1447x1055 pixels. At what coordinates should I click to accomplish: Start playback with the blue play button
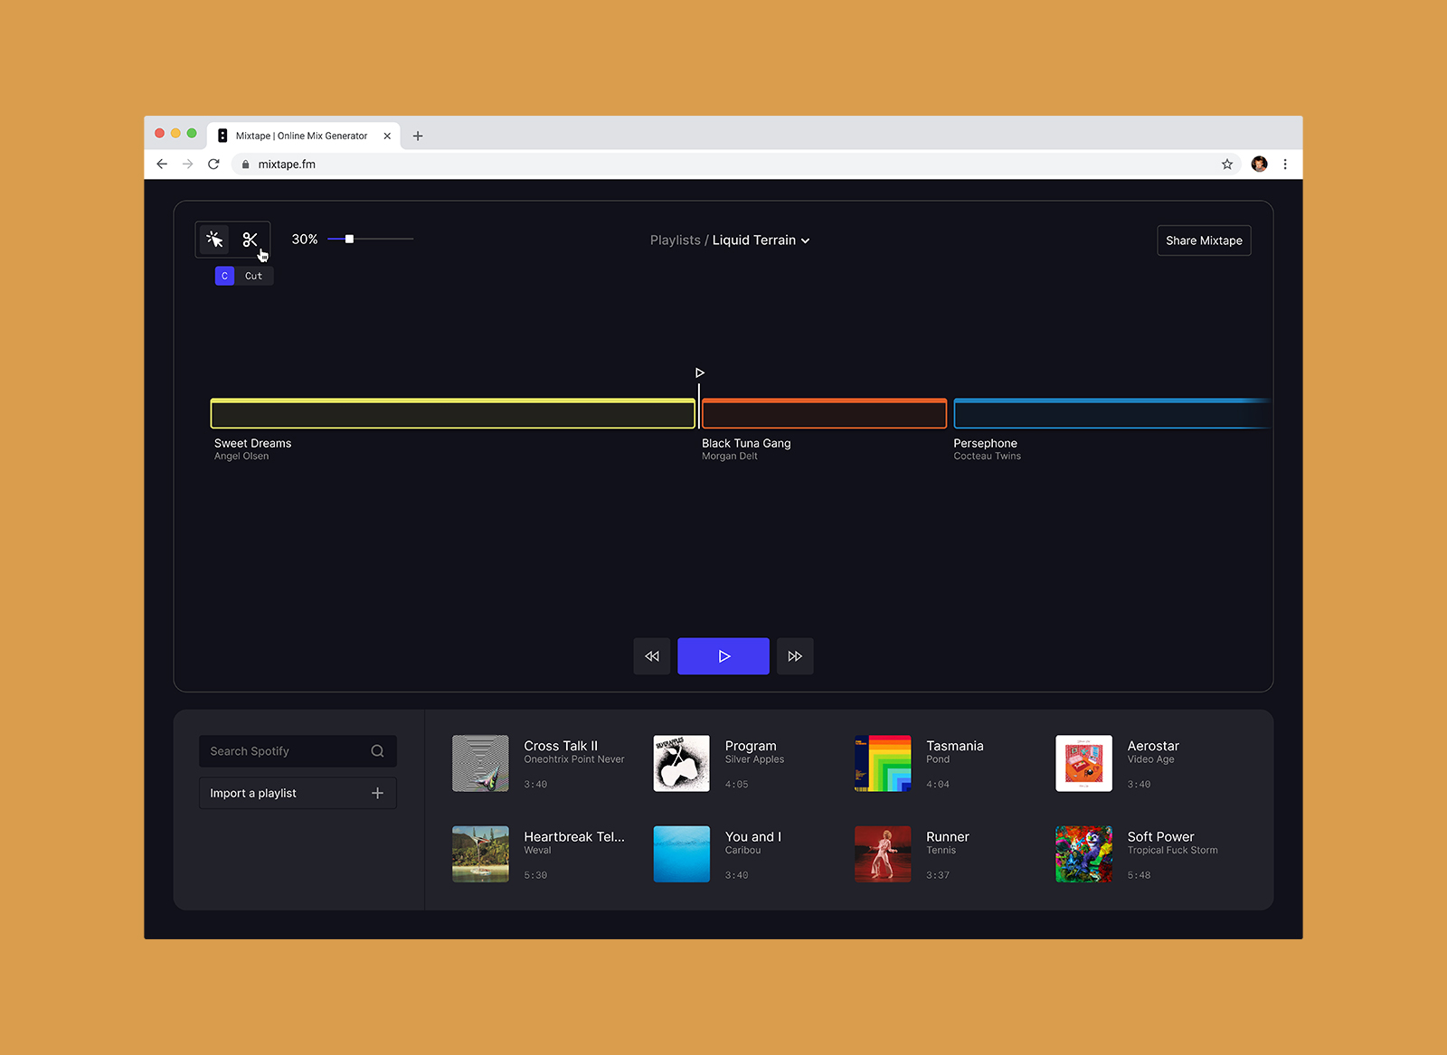click(x=723, y=656)
